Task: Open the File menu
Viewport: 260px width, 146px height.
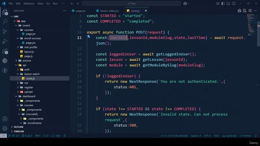Action: [11, 4]
